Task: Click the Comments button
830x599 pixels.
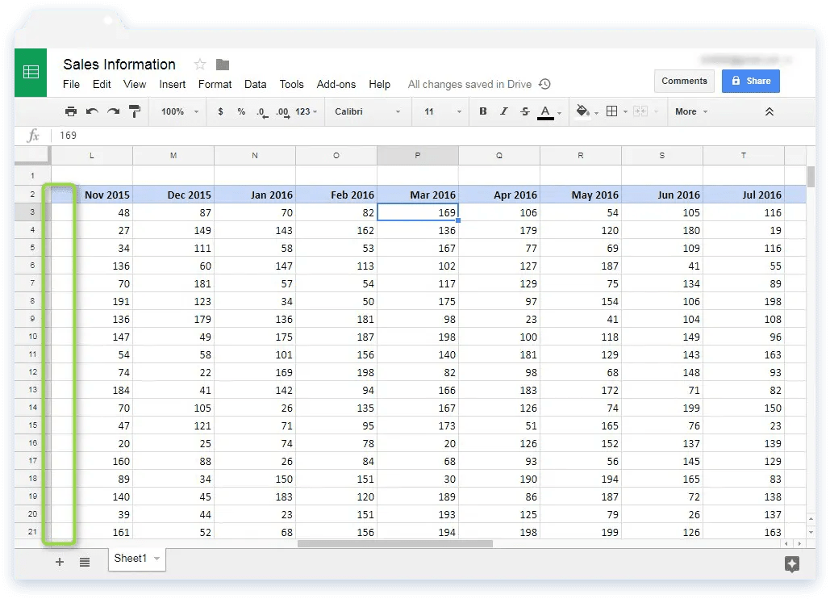Action: pyautogui.click(x=684, y=81)
